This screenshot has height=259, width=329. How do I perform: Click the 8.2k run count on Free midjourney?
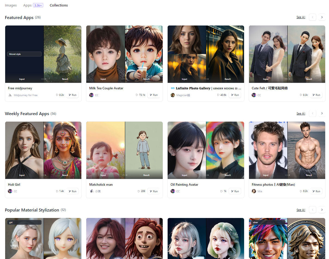(60, 95)
